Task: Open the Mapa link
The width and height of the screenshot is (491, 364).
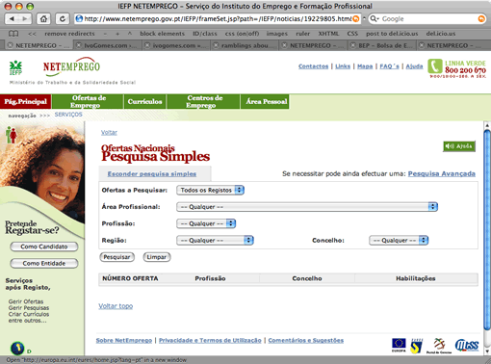Action: [365, 66]
